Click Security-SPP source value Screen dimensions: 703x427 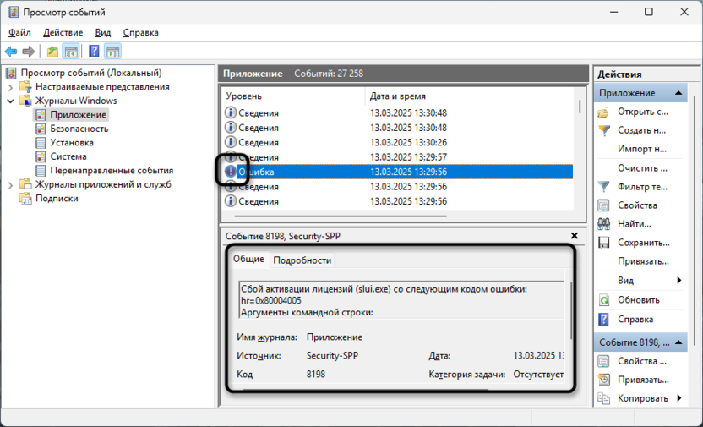332,356
